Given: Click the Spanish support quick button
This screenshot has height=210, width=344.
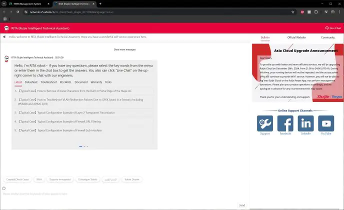Looking at the screenshot, I should point(60,179).
